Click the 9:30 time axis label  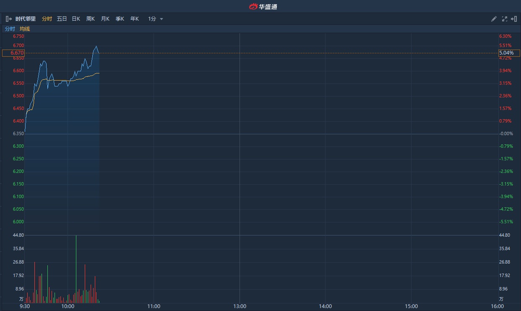point(25,306)
